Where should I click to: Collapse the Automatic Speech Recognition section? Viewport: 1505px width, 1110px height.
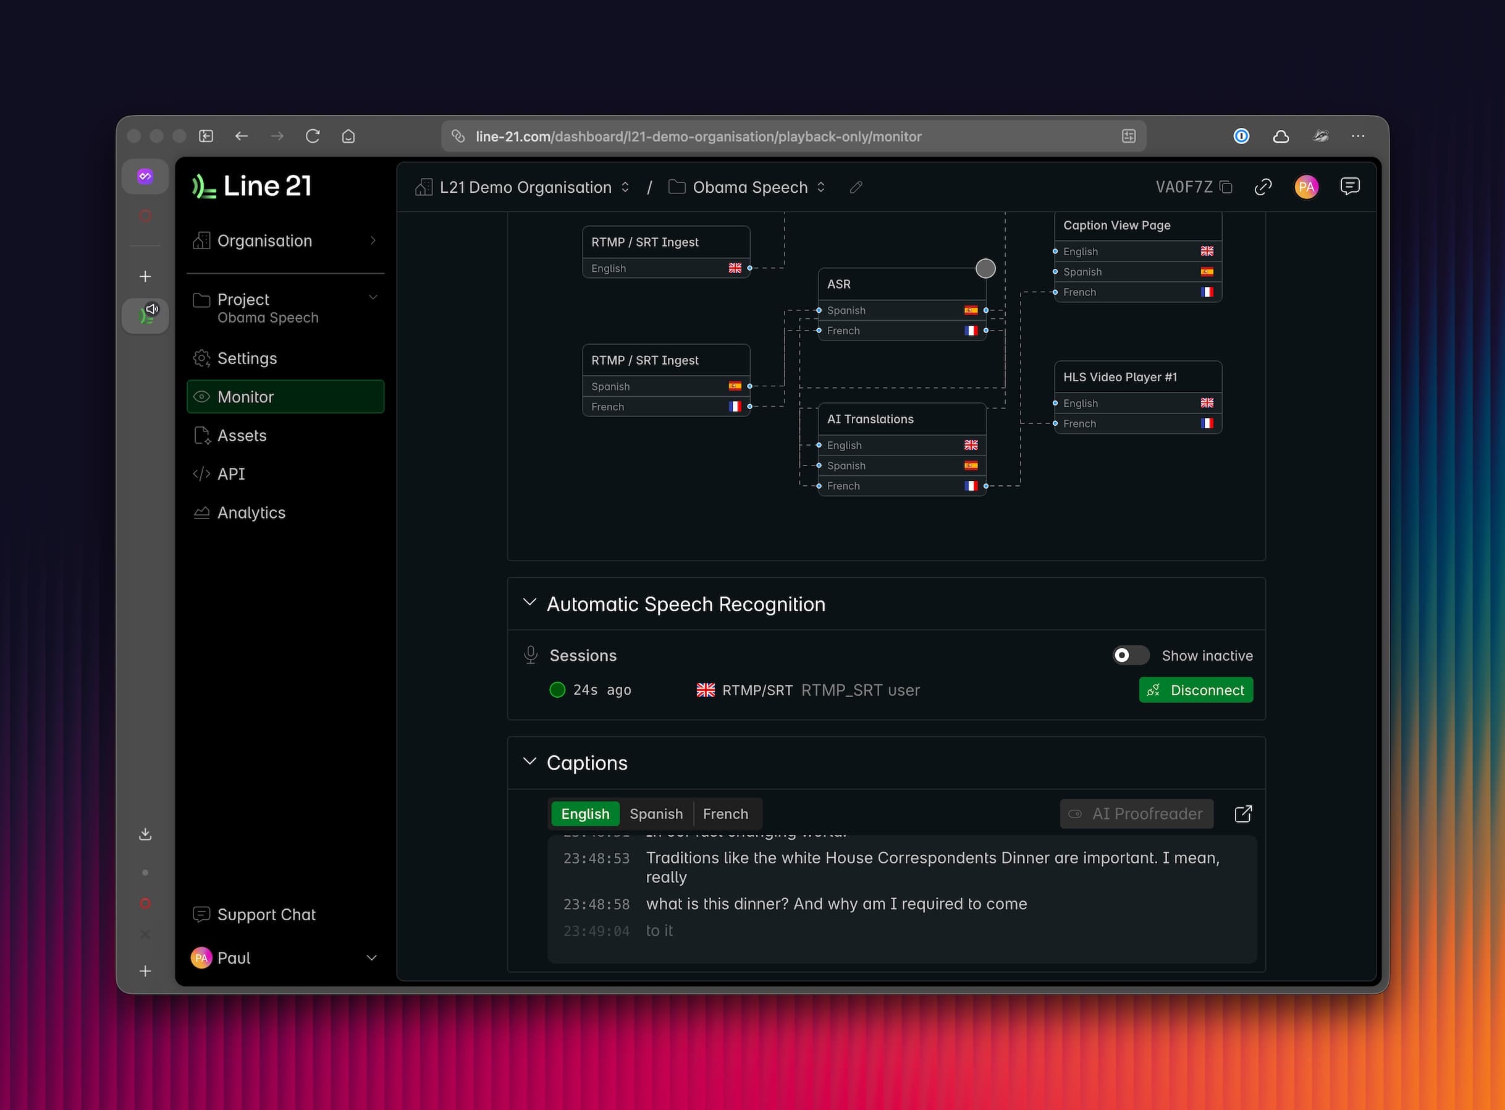pos(530,603)
